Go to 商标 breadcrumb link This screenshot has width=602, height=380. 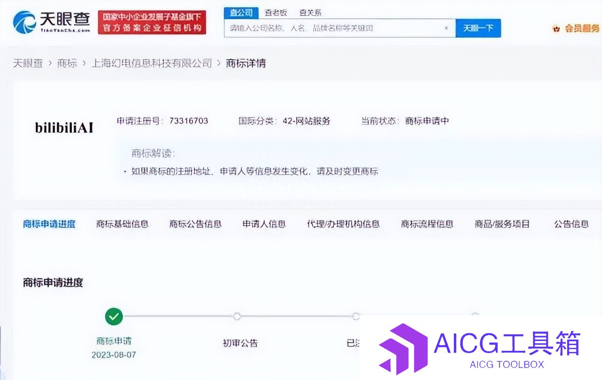(67, 63)
